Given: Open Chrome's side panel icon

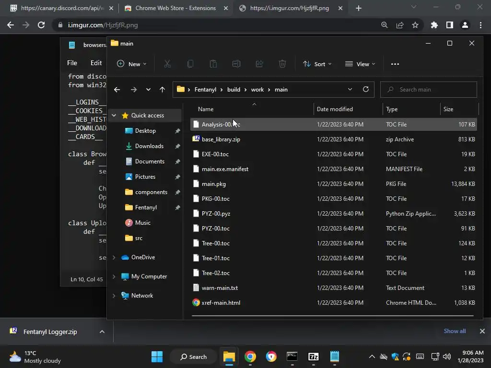Looking at the screenshot, I should [x=450, y=25].
